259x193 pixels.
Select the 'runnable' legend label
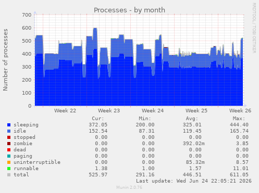coord(26,169)
